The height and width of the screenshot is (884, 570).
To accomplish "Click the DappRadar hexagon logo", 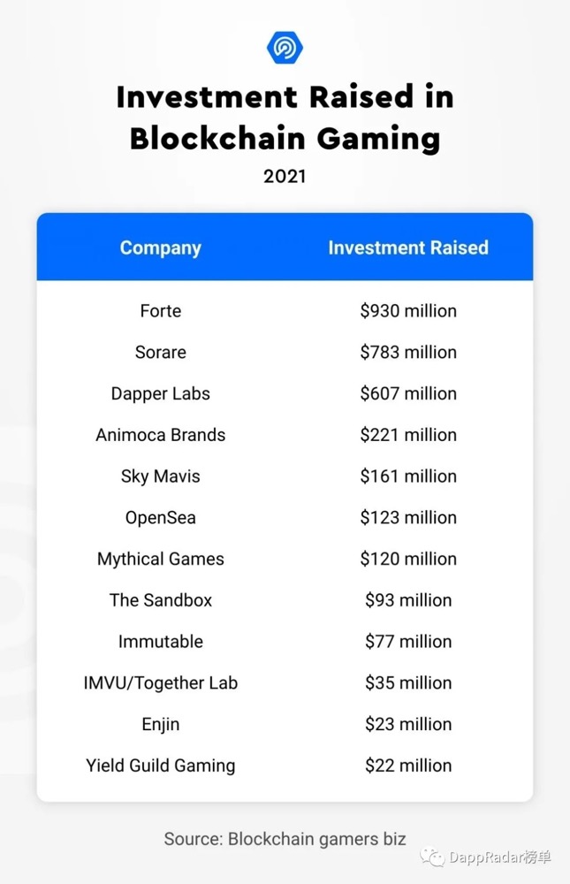I will [285, 48].
